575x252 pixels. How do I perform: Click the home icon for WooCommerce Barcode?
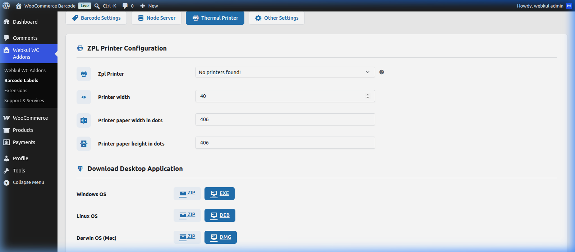(x=19, y=6)
